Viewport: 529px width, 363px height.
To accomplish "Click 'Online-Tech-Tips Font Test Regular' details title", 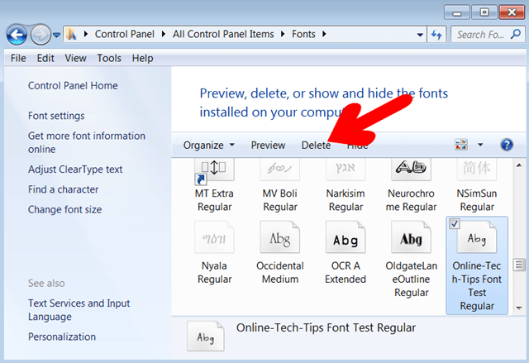I will point(326,327).
